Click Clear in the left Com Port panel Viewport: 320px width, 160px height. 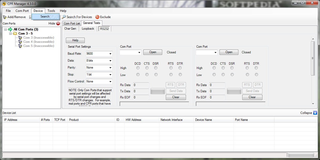(x=176, y=97)
